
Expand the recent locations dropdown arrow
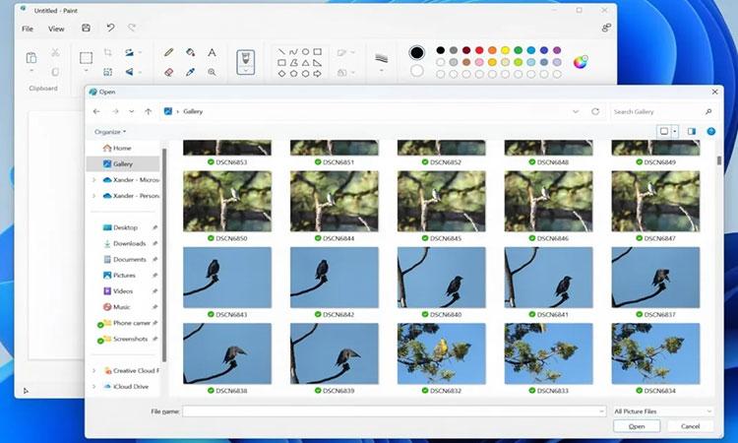coord(131,111)
